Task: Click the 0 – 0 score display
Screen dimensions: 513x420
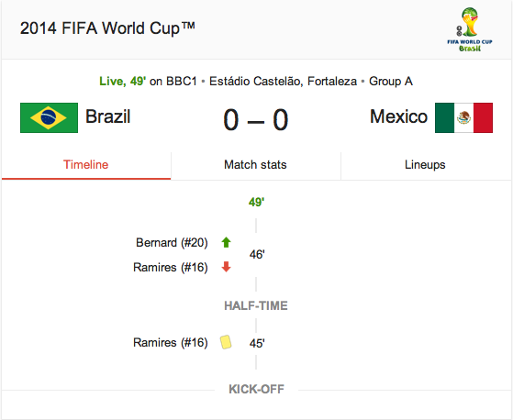Action: point(256,120)
